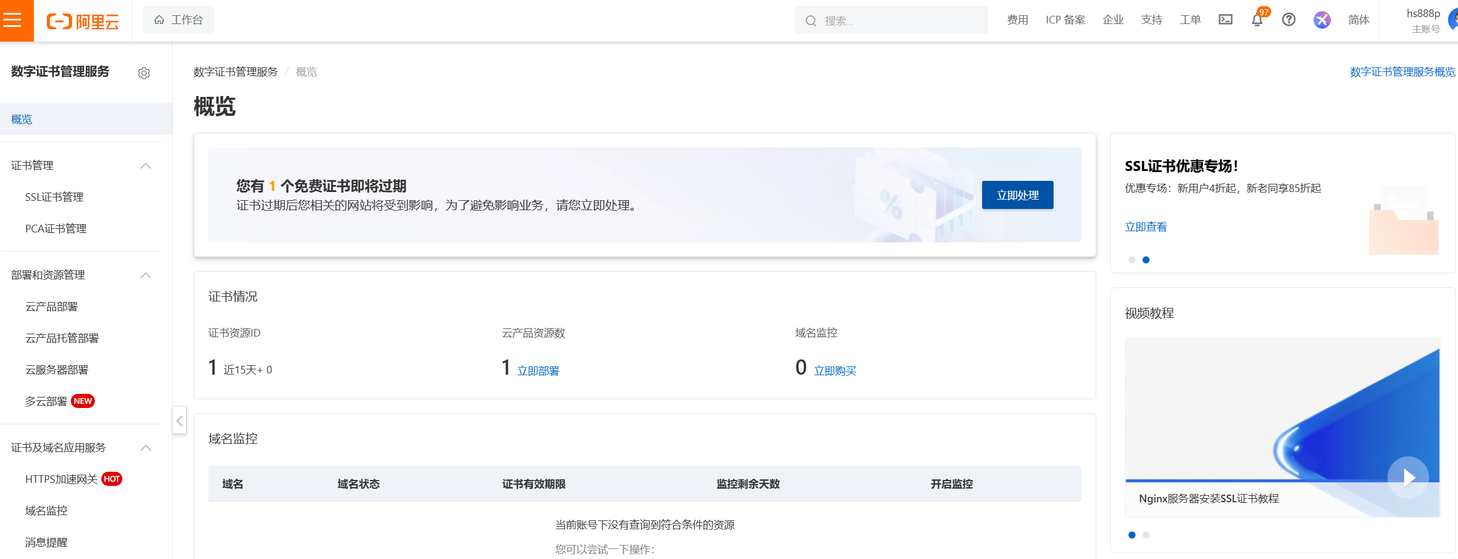Open 多云部署 in the sidebar
Viewport: 1458px width, 559px height.
point(46,402)
